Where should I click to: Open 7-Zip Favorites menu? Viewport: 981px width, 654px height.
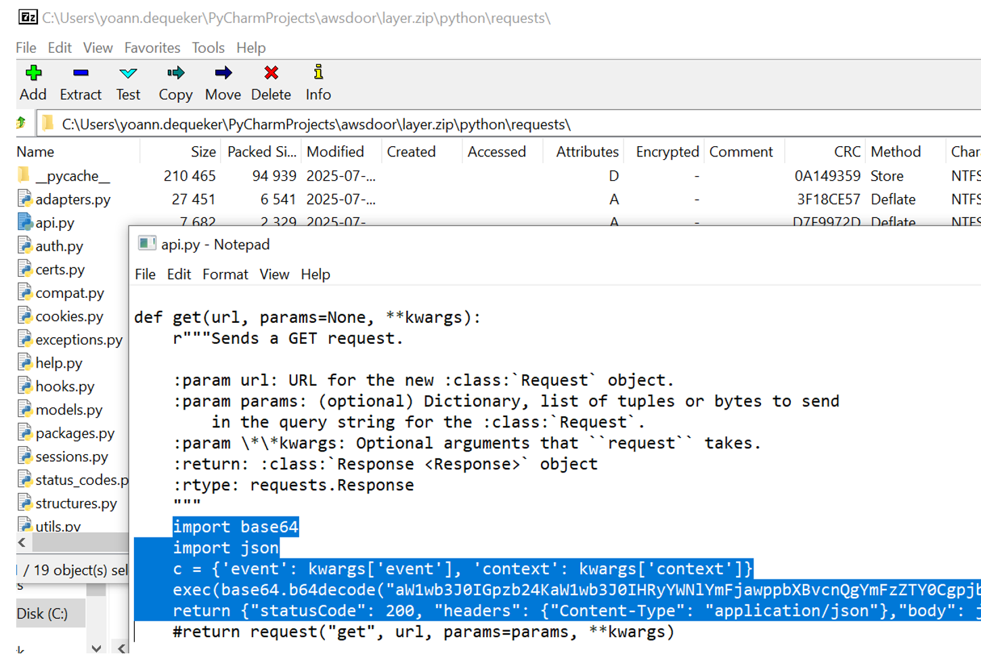pos(152,48)
